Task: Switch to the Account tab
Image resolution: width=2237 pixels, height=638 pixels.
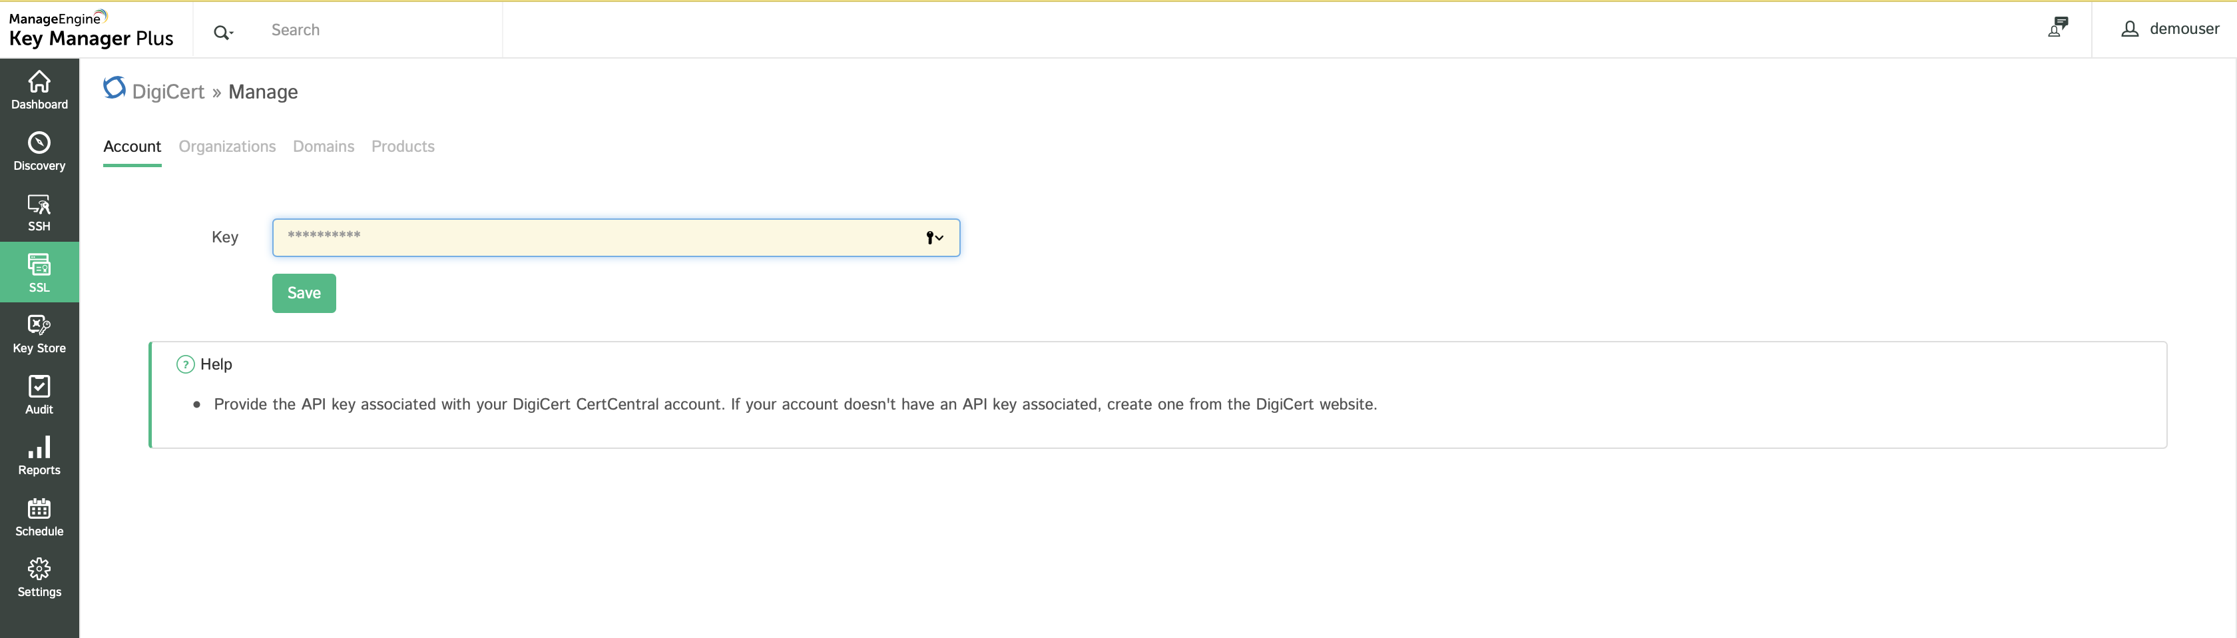Action: click(132, 146)
